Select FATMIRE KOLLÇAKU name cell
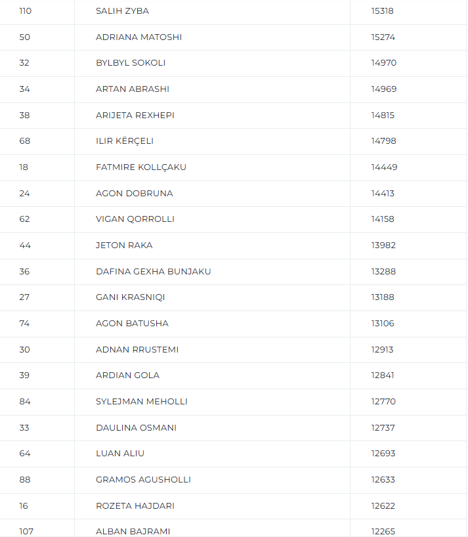 pos(141,167)
